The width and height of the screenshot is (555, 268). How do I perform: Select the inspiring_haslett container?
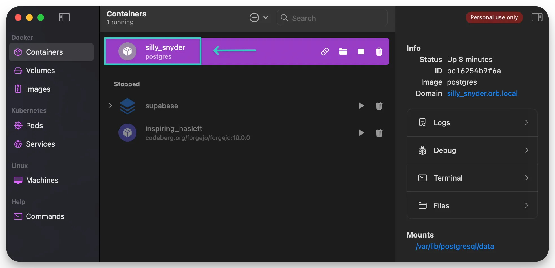click(x=246, y=133)
